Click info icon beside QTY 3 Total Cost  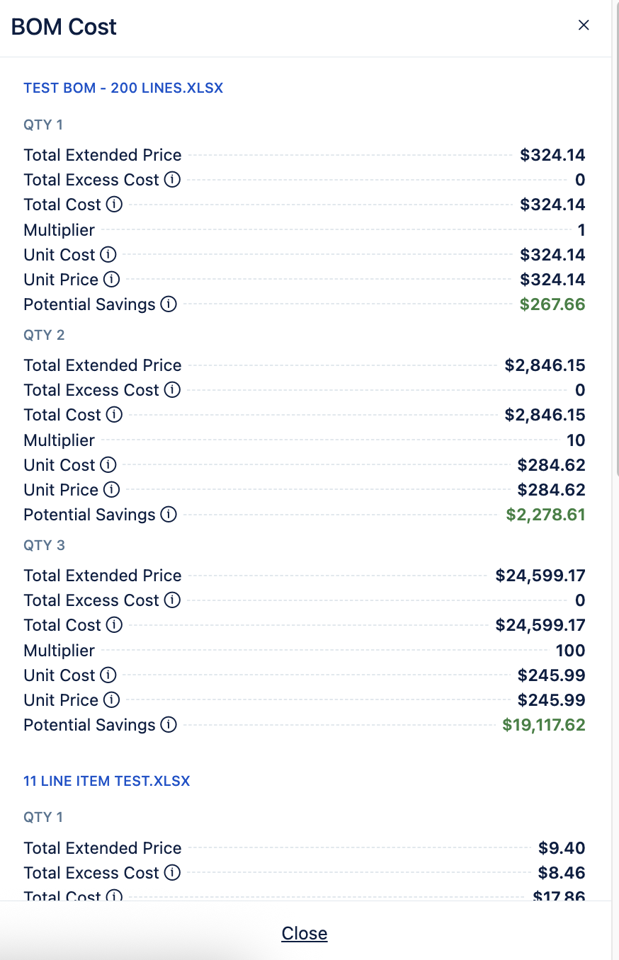click(114, 625)
